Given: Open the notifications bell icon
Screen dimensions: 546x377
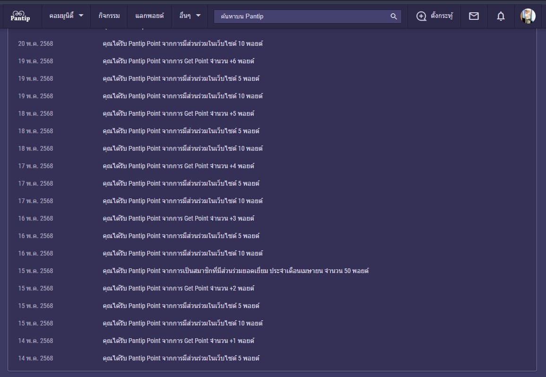Looking at the screenshot, I should (x=501, y=16).
